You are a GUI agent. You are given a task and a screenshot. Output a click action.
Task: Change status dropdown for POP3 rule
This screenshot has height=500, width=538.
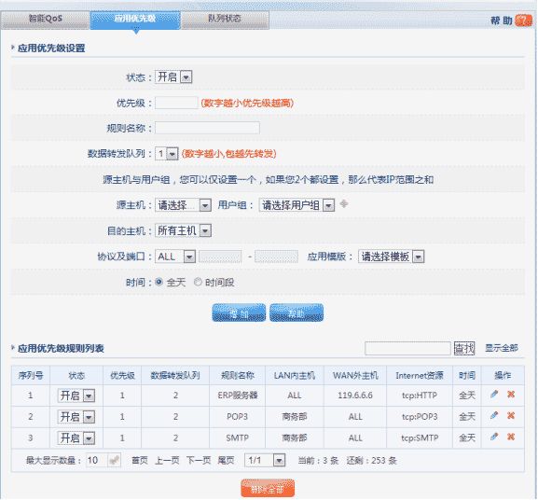(76, 417)
